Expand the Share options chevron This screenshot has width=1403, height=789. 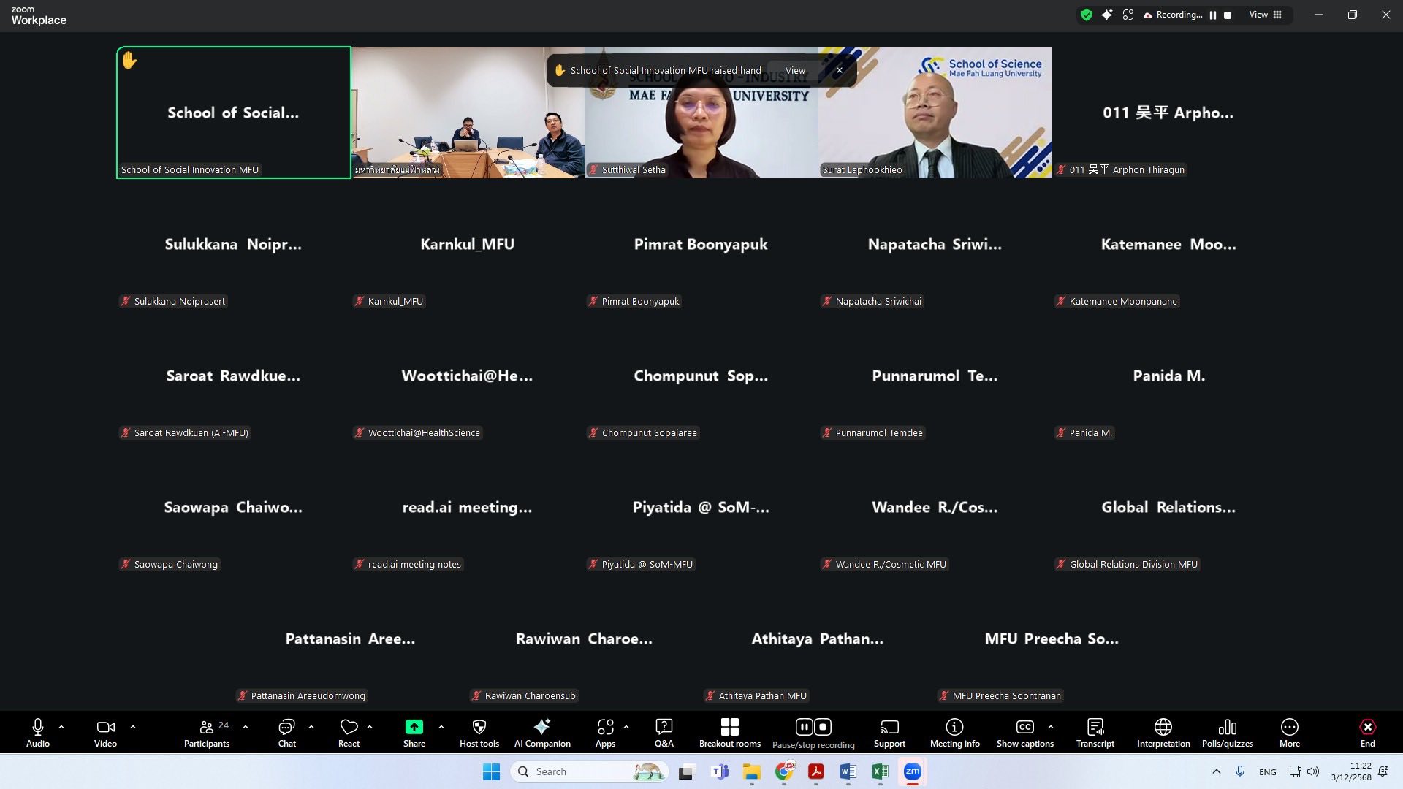pyautogui.click(x=441, y=727)
